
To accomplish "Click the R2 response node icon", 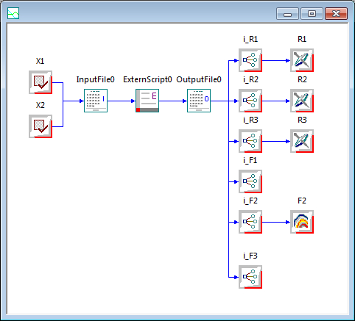I will [302, 101].
